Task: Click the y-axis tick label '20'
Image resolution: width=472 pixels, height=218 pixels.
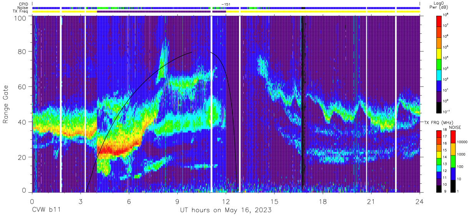Action: click(x=22, y=157)
